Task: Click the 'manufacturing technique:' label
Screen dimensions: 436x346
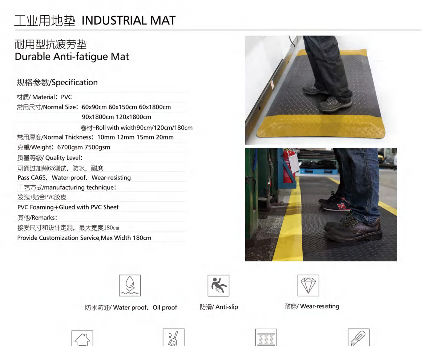Action: [x=66, y=188]
